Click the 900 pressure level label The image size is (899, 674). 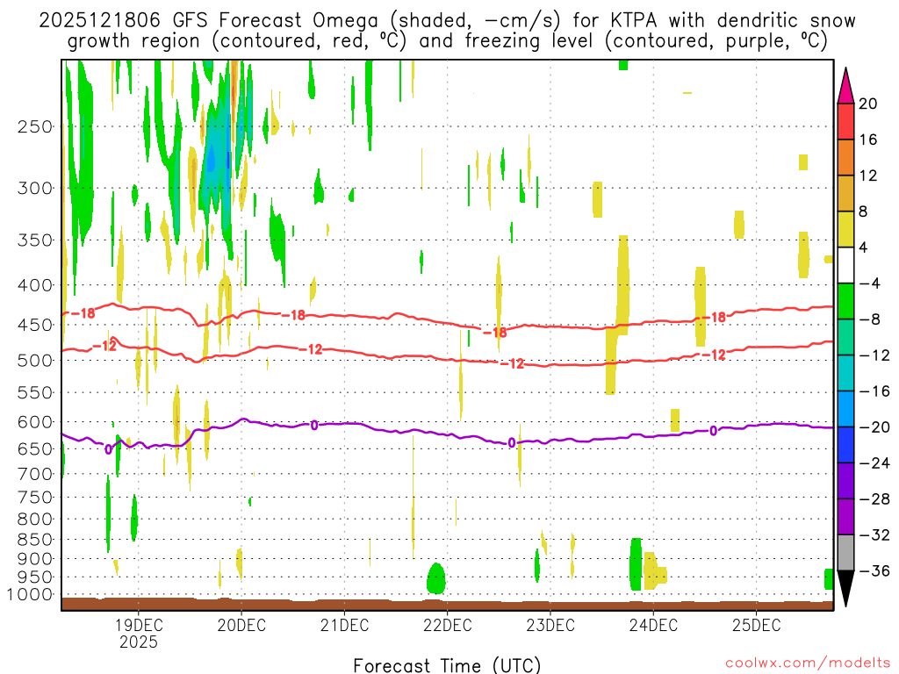[x=35, y=559]
